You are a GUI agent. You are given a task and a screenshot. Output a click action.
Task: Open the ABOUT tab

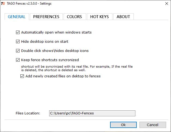click(123, 16)
